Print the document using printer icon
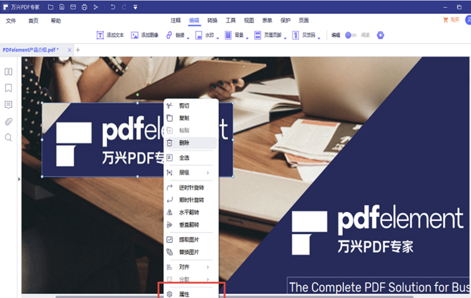This screenshot has height=298, width=471. [85, 7]
